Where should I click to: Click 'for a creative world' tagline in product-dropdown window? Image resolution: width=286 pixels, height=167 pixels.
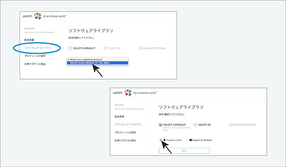click(55, 16)
